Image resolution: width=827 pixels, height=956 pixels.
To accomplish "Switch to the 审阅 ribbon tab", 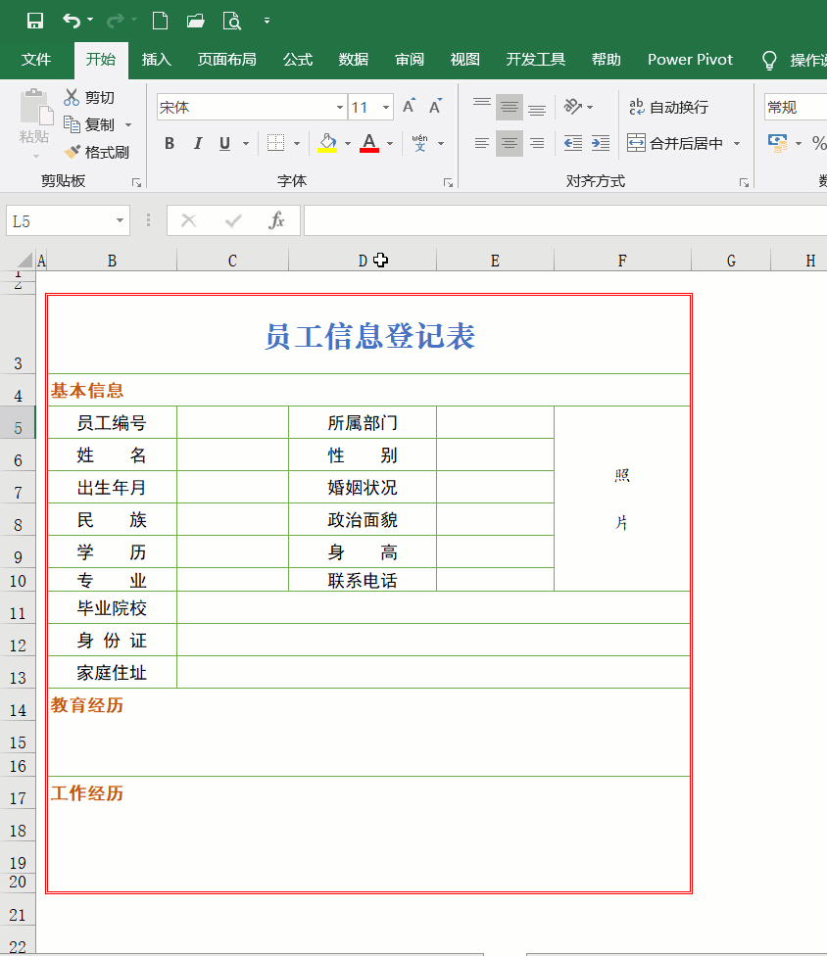I will coord(410,59).
